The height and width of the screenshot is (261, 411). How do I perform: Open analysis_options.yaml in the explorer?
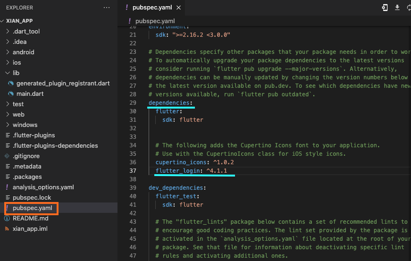43,187
